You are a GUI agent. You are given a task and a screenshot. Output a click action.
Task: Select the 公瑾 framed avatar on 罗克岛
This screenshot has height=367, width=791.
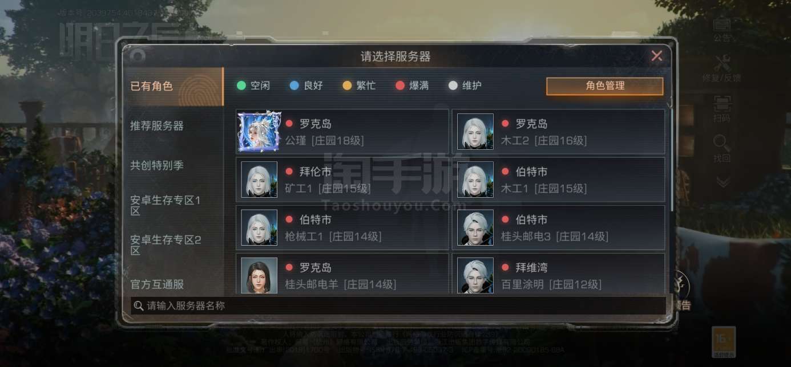tap(260, 132)
